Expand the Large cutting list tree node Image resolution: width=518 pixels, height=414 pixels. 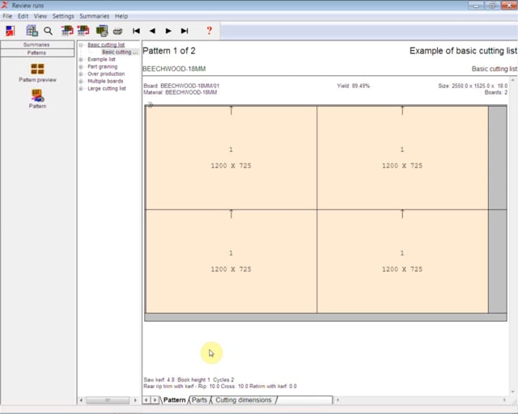pos(81,88)
